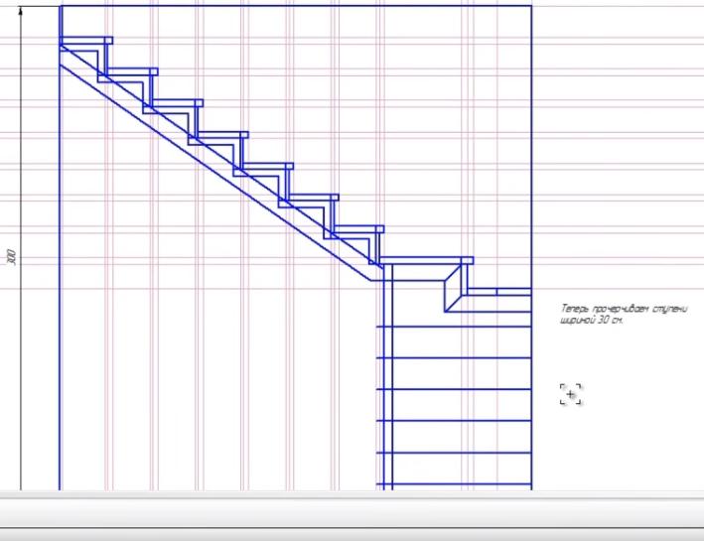Select the uppermost horizontal line below the landing
The height and width of the screenshot is (541, 704).
(457, 326)
